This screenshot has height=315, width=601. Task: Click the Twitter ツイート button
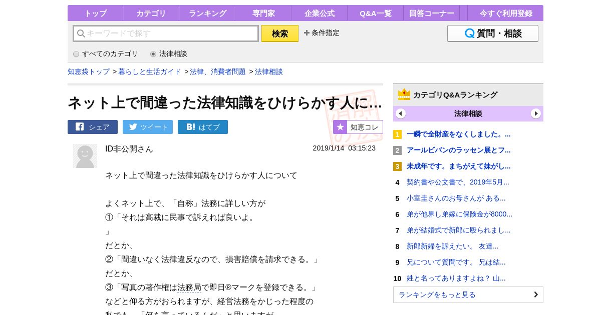pos(148,127)
